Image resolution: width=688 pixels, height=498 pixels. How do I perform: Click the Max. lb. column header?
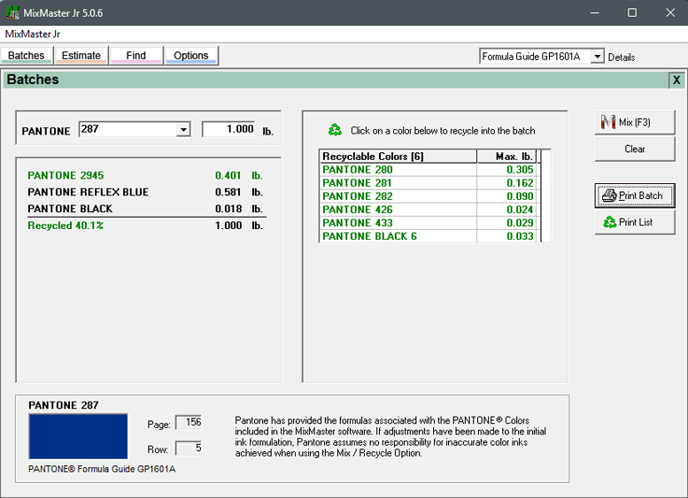pyautogui.click(x=507, y=157)
